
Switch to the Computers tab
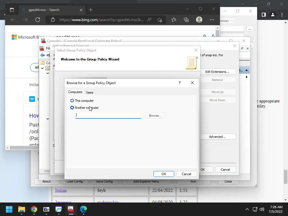tap(75, 92)
